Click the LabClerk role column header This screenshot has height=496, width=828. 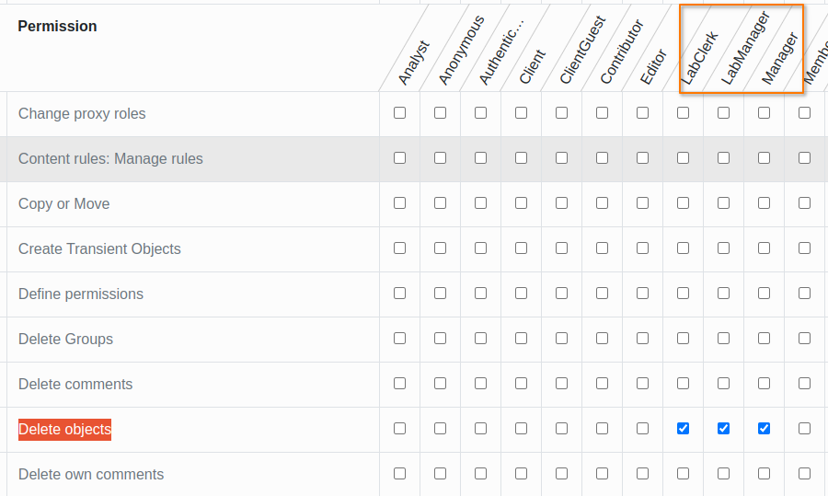click(701, 60)
